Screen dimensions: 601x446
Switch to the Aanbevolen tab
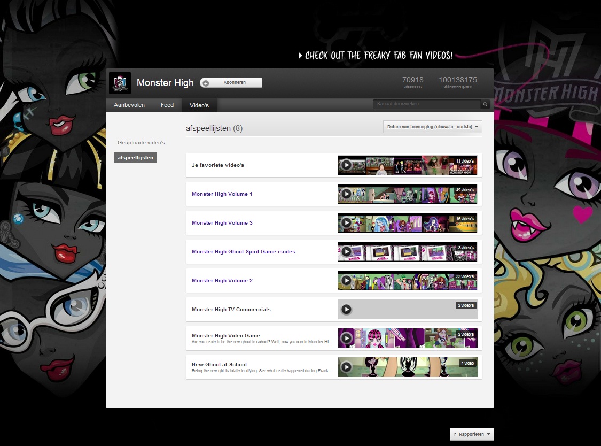coord(129,105)
